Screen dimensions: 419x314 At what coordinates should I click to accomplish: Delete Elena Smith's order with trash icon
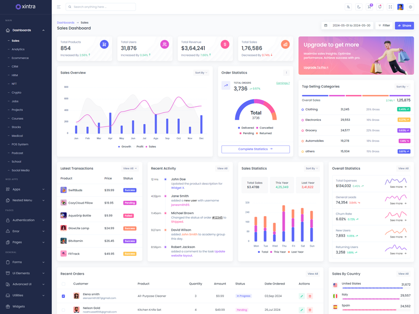pos(310,296)
